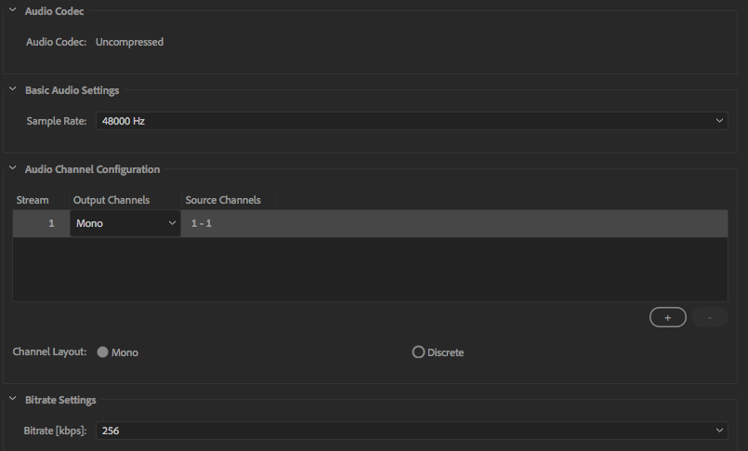
Task: Click the Basic Audio Settings section title
Action: [x=72, y=90]
